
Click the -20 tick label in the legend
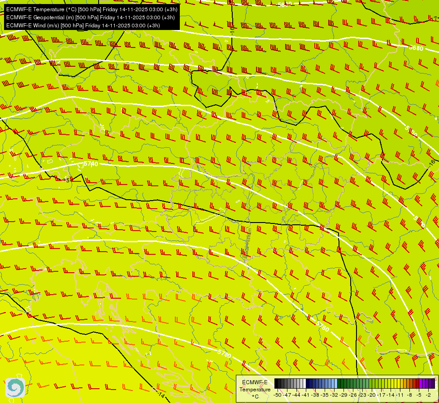(x=372, y=395)
